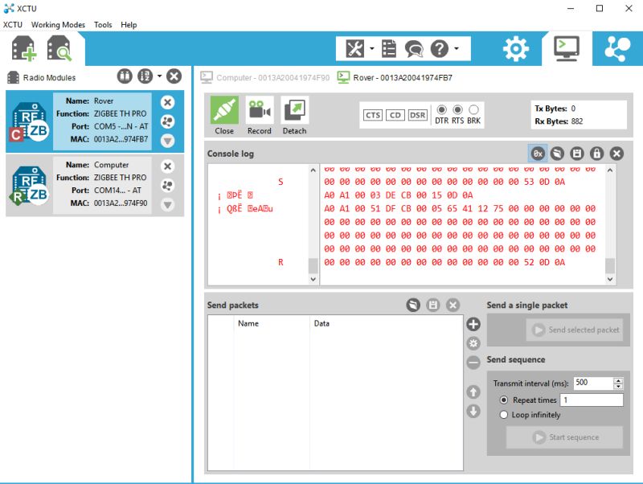Toggle hexadecimal view in console log
Viewport: 643px width, 484px height.
538,154
